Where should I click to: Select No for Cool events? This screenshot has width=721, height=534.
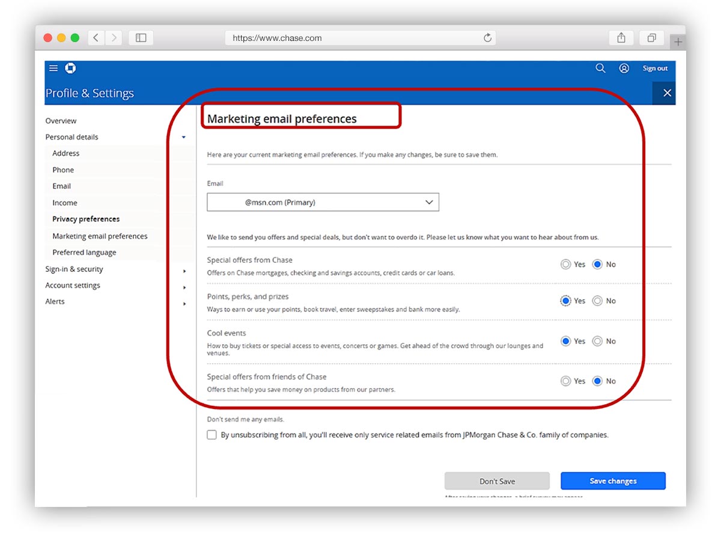(x=597, y=341)
